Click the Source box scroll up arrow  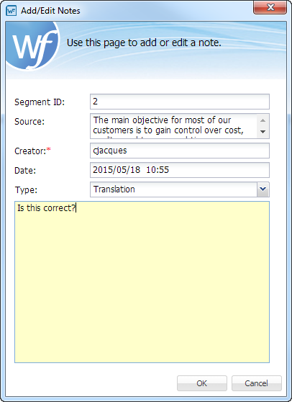click(x=263, y=120)
